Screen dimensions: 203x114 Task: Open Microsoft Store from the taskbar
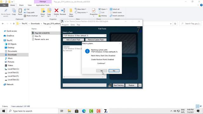(x=76, y=111)
